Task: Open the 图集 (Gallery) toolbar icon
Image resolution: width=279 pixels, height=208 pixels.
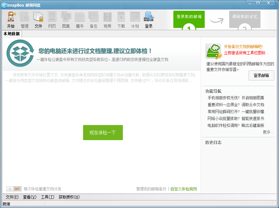Action: (x=66, y=19)
